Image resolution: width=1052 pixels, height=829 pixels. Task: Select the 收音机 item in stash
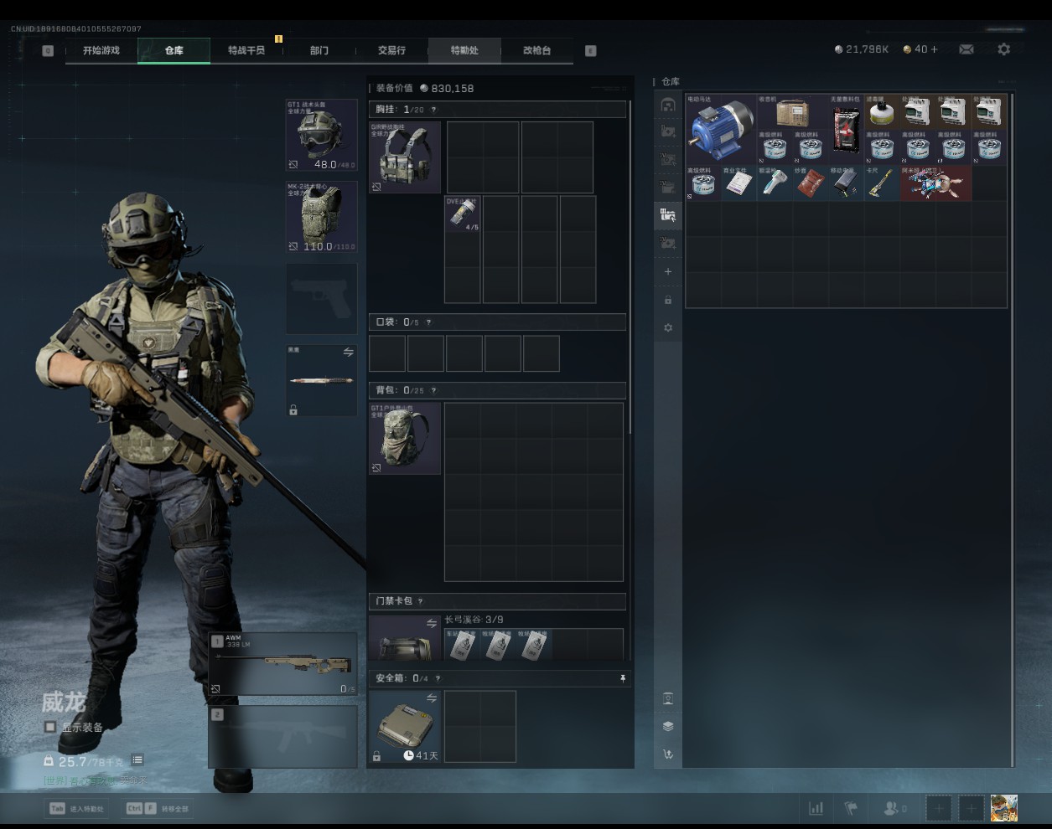(x=792, y=111)
